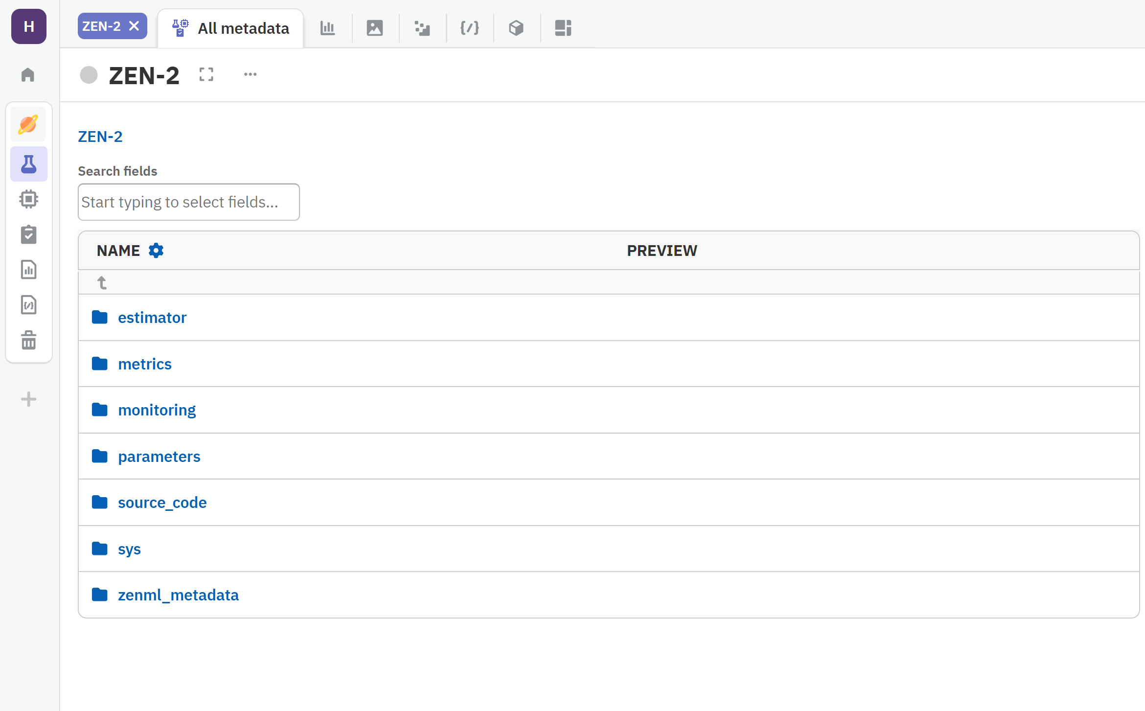Open the Source code tab icon
The width and height of the screenshot is (1145, 711).
[469, 28]
